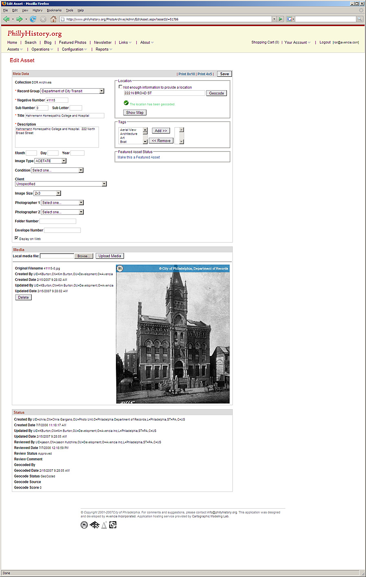Click the green Go arrow beside the address bar
The width and height of the screenshot is (366, 577).
point(281,19)
